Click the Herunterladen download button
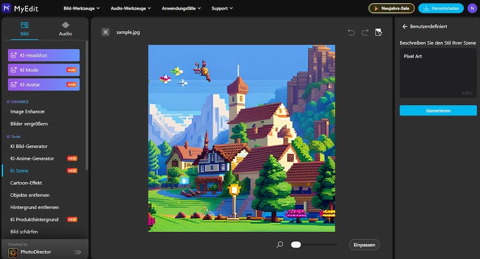480x259 pixels. click(441, 8)
